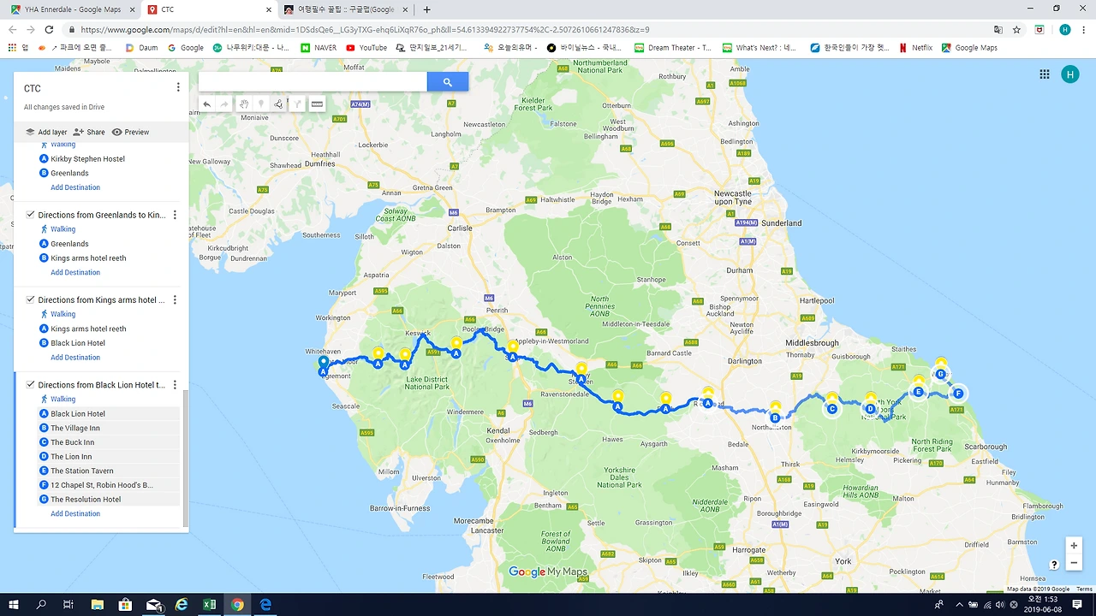This screenshot has width=1096, height=616.
Task: Open CTC map title options menu
Action: [178, 87]
